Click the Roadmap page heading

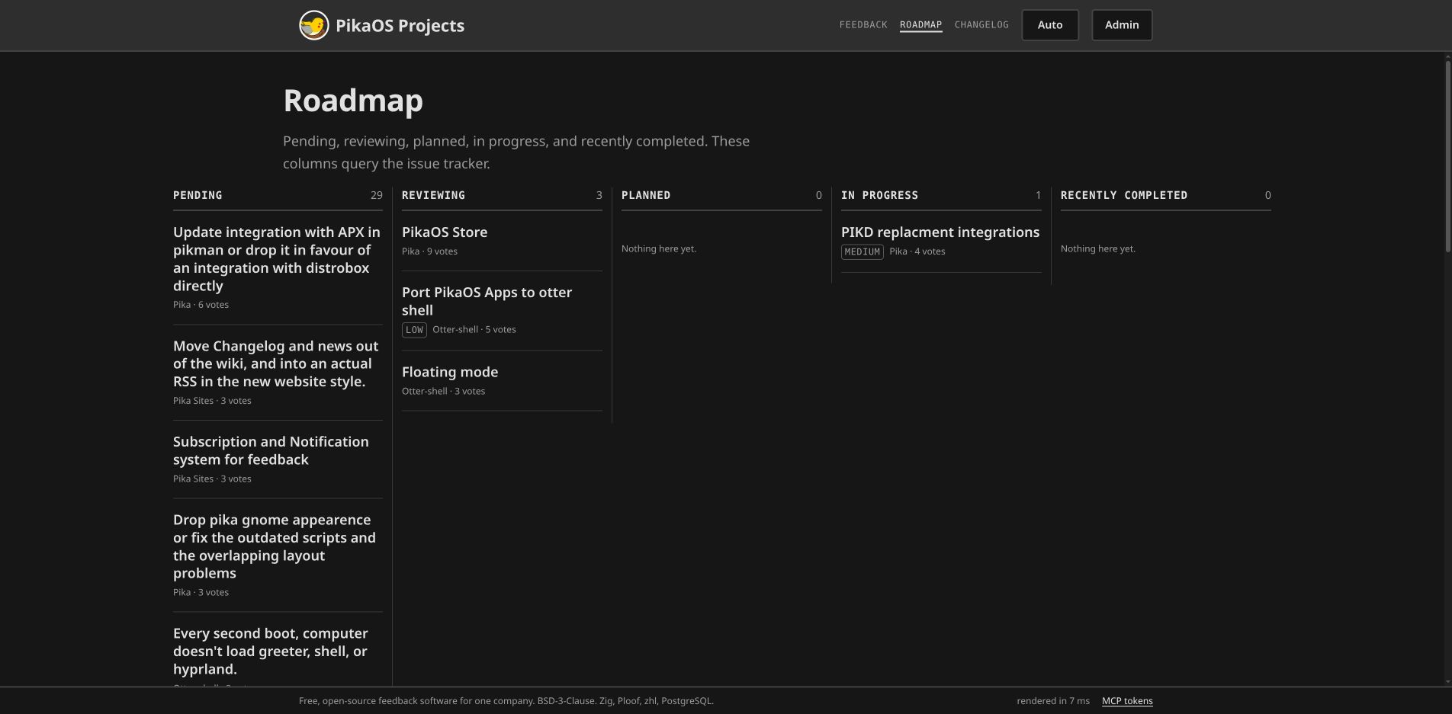353,101
